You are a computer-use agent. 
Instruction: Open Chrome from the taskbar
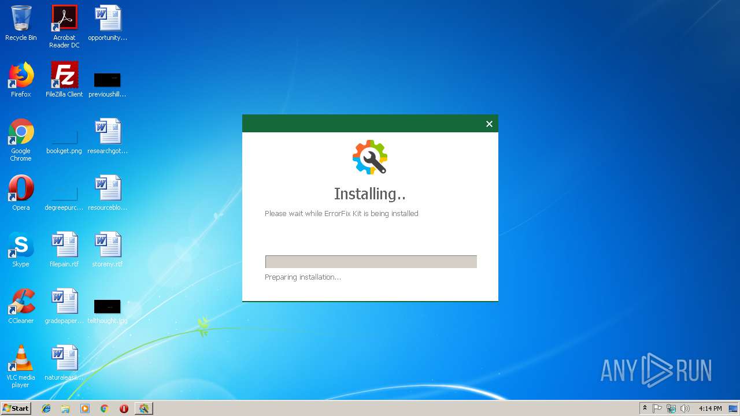[105, 408]
